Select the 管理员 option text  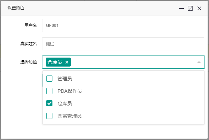(x=64, y=79)
